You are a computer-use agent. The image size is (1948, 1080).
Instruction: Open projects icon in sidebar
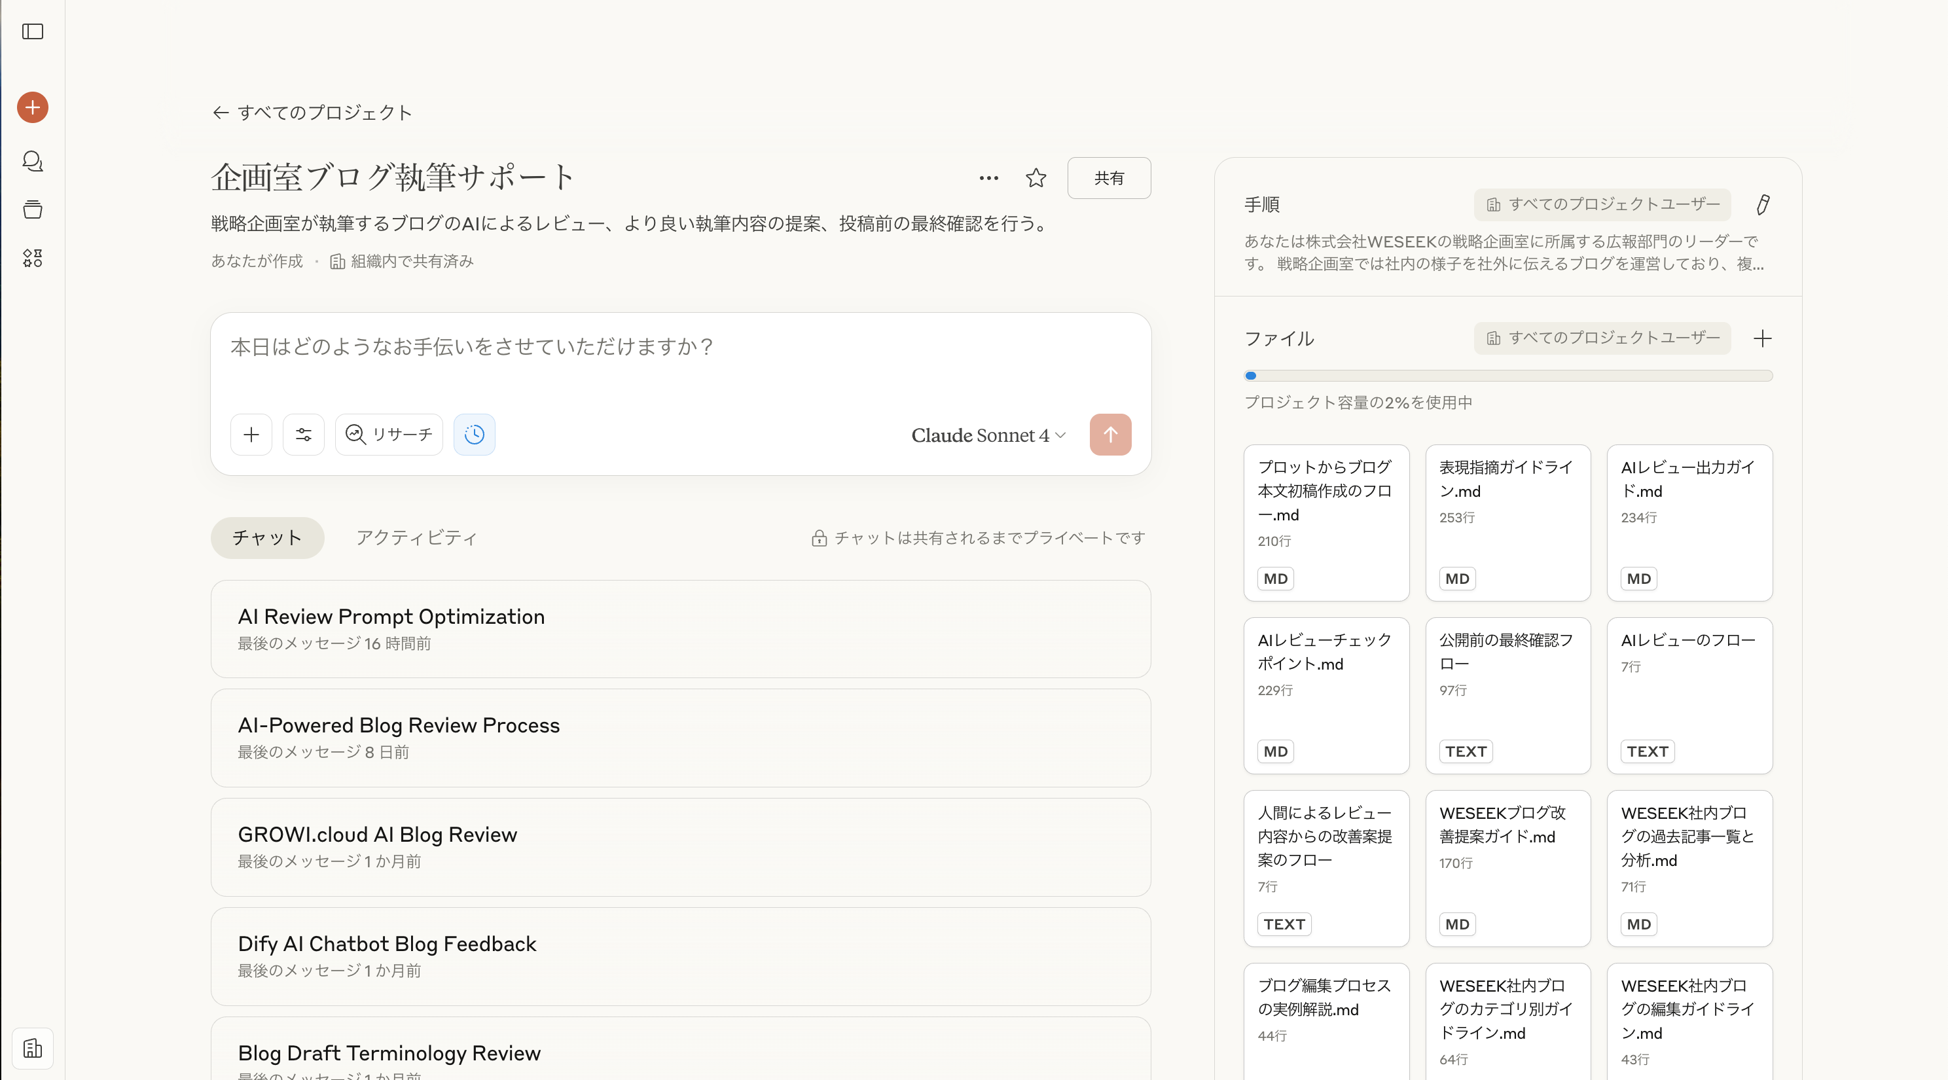pos(33,209)
